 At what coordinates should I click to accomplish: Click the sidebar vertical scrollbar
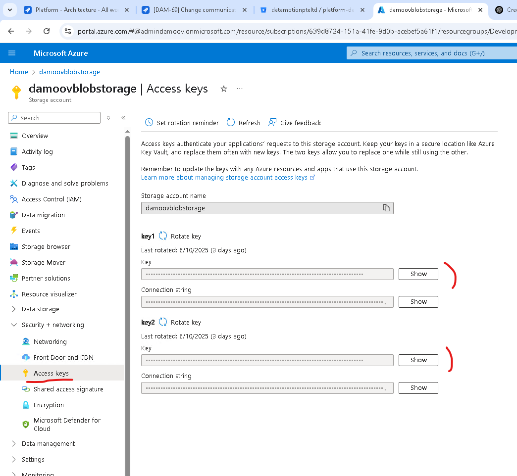click(128, 306)
